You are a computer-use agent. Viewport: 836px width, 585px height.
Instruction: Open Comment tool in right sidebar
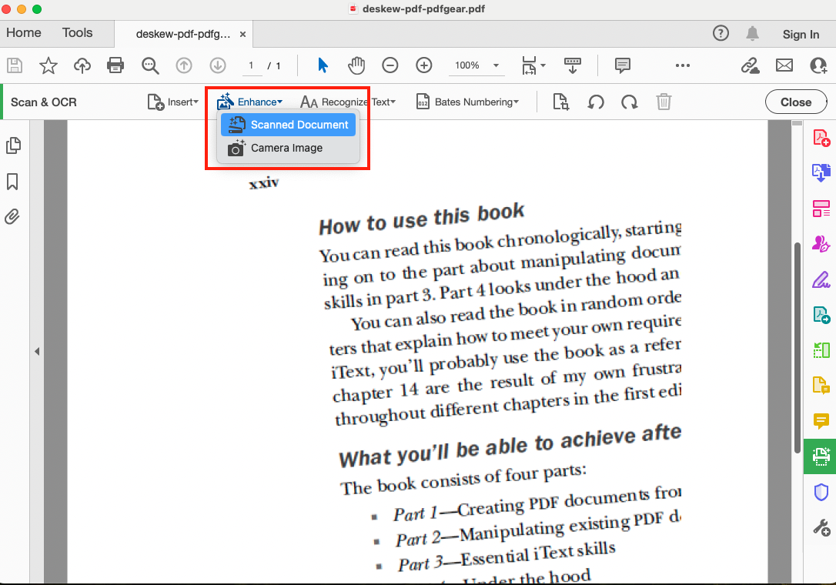click(x=821, y=421)
